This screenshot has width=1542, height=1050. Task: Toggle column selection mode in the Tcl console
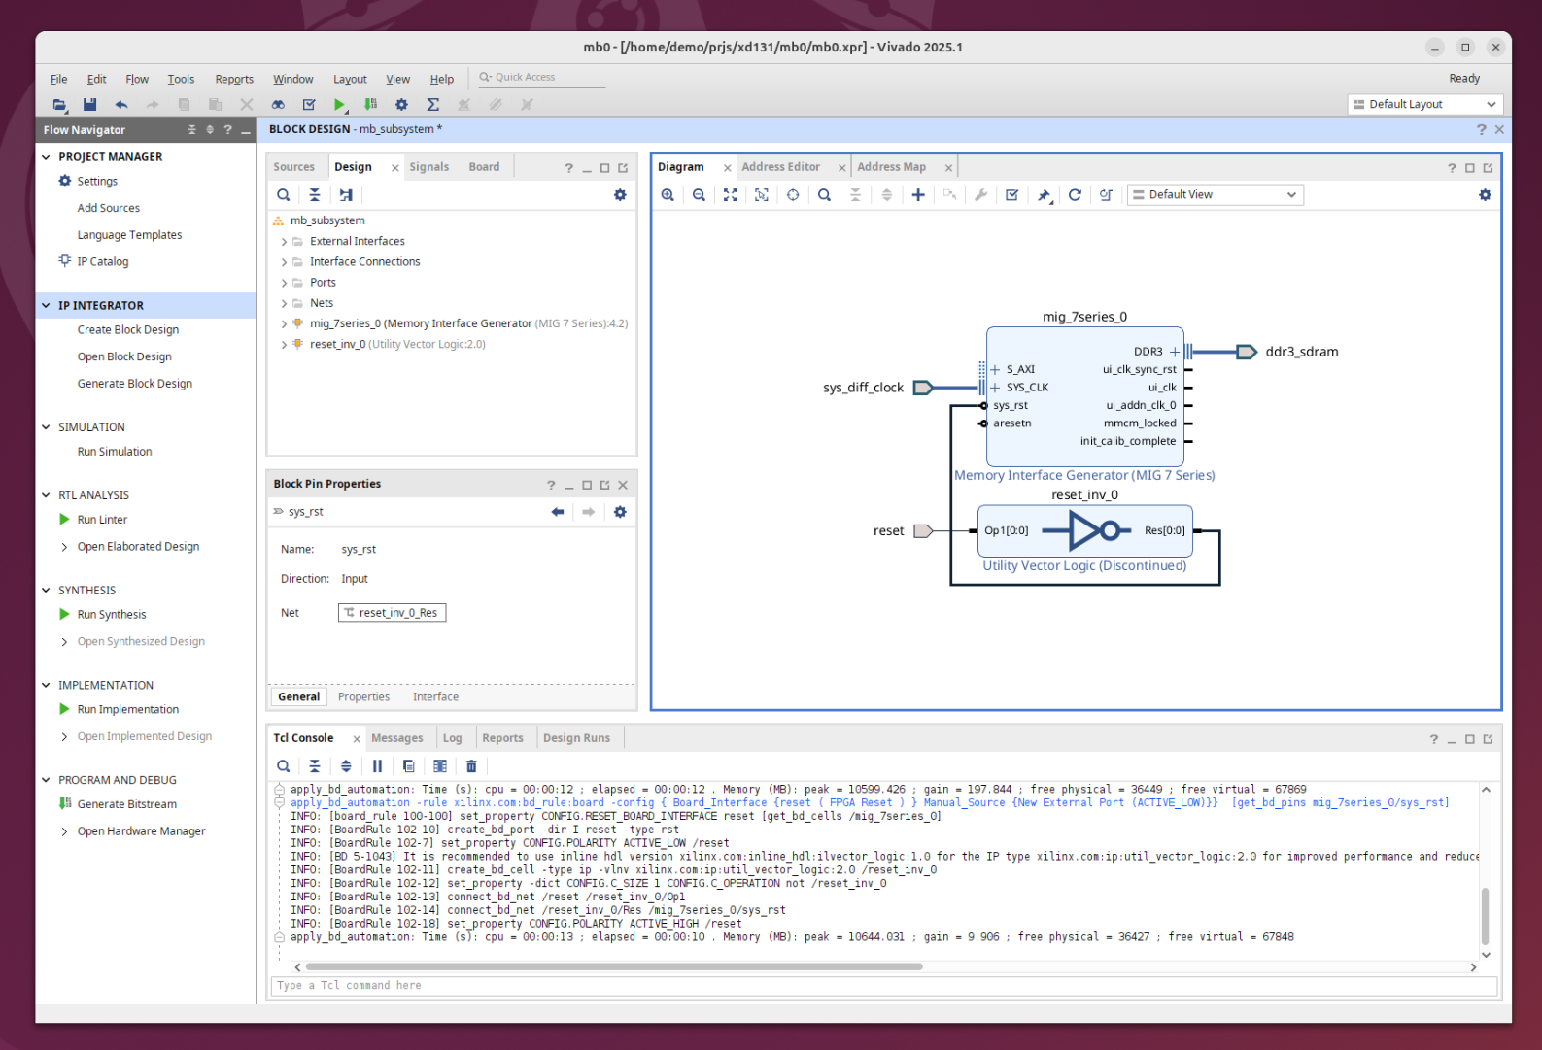pyautogui.click(x=440, y=766)
